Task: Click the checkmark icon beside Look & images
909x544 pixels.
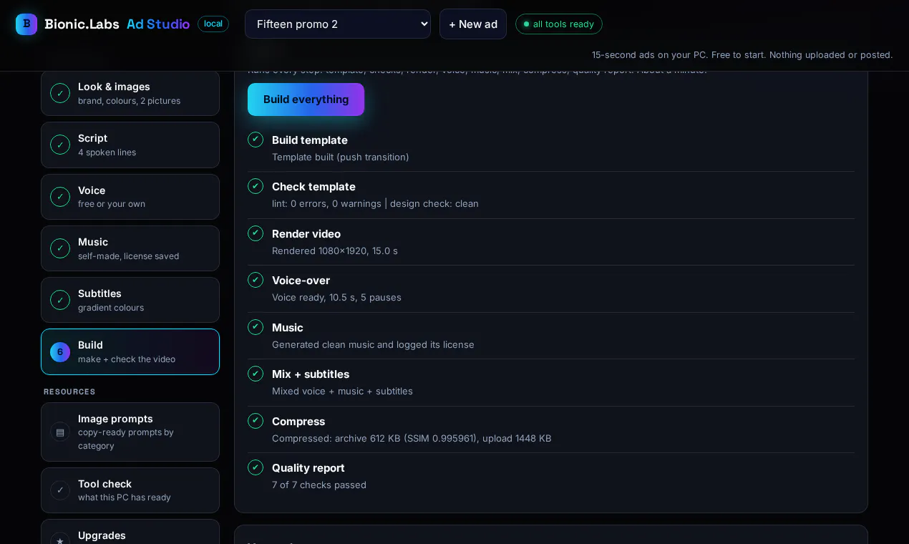Action: tap(60, 93)
